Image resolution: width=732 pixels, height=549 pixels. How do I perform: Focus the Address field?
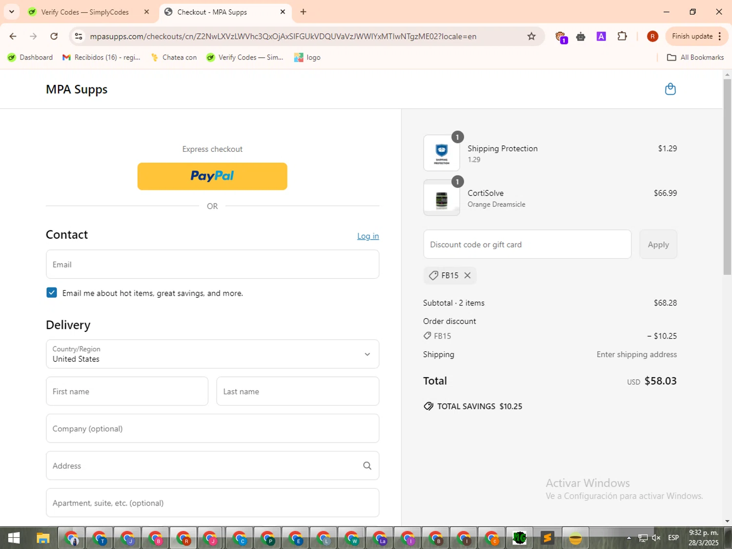(x=212, y=466)
